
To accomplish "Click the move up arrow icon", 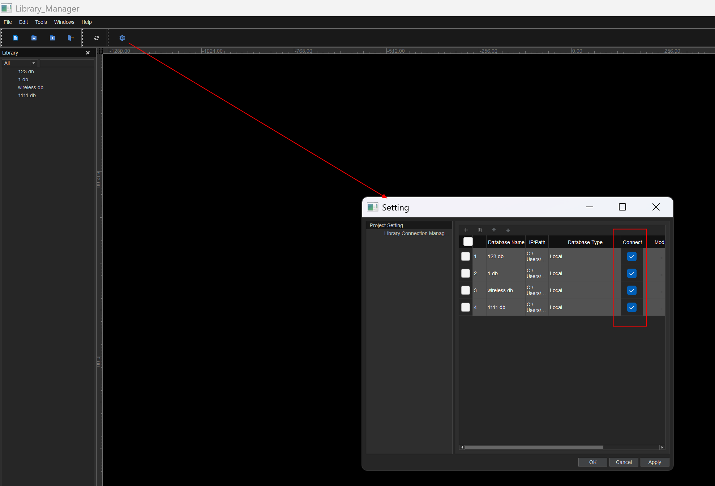I will point(494,230).
